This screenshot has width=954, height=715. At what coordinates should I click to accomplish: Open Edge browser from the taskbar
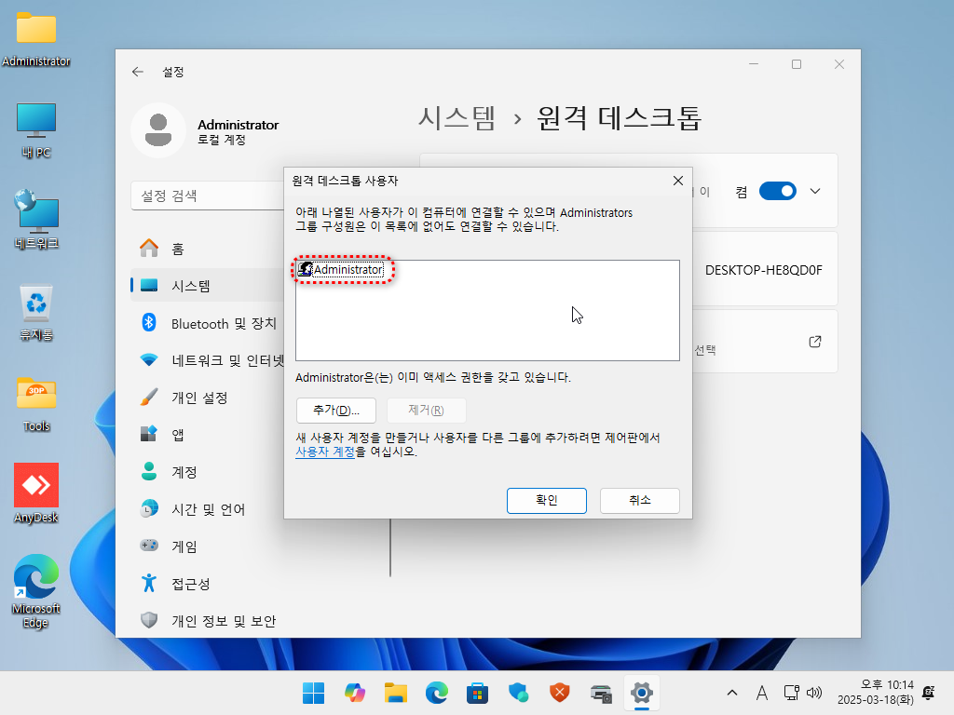point(437,693)
